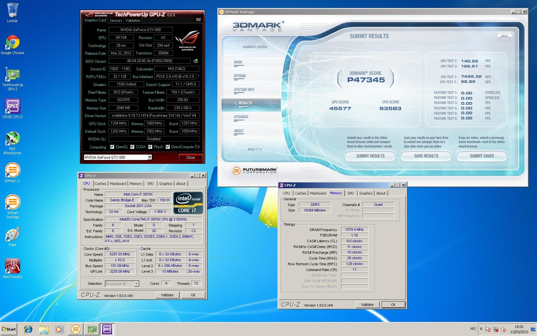Click the BIOS save chip icon
Screen dimensions: 537x336
(195, 61)
